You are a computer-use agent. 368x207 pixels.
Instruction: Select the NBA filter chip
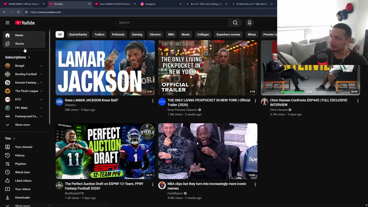click(171, 34)
